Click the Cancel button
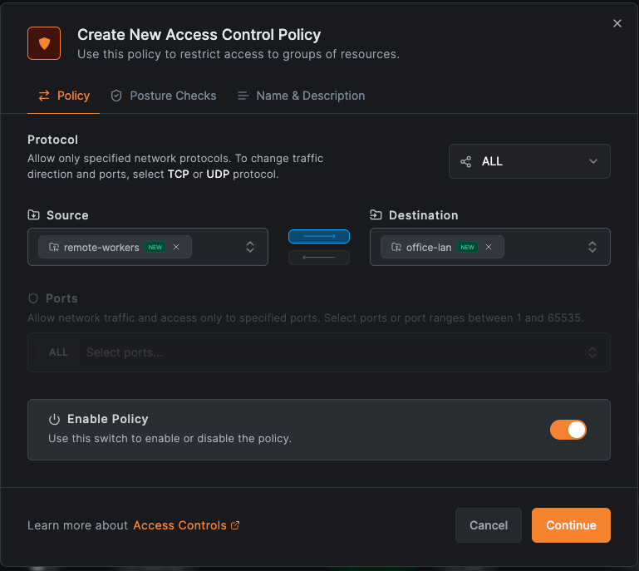This screenshot has height=571, width=639. tap(489, 525)
